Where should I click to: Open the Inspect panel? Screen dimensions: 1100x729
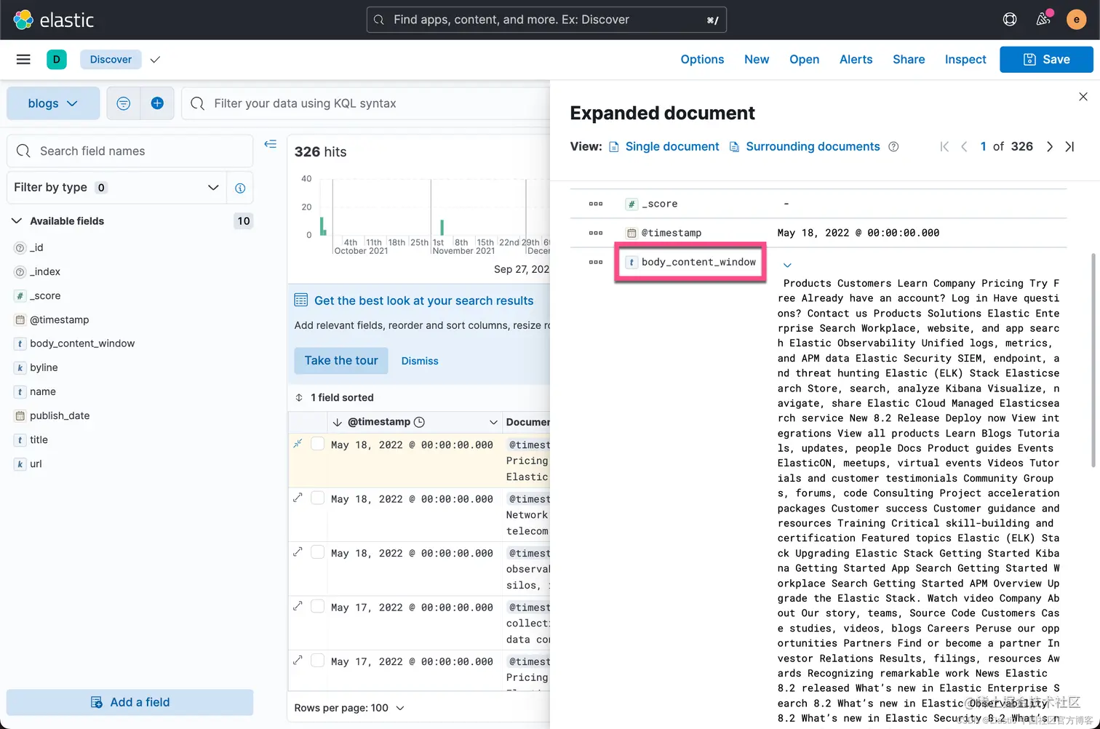point(965,60)
